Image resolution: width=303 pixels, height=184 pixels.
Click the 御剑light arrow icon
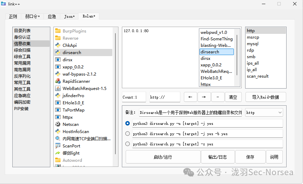[x=58, y=153]
